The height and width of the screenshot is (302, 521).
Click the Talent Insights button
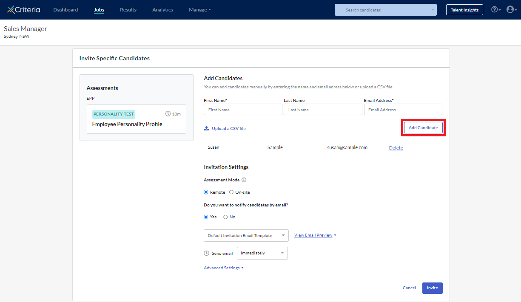pyautogui.click(x=464, y=10)
